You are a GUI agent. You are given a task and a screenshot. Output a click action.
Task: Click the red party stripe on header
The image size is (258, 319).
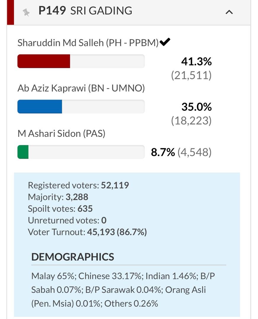[10, 12]
